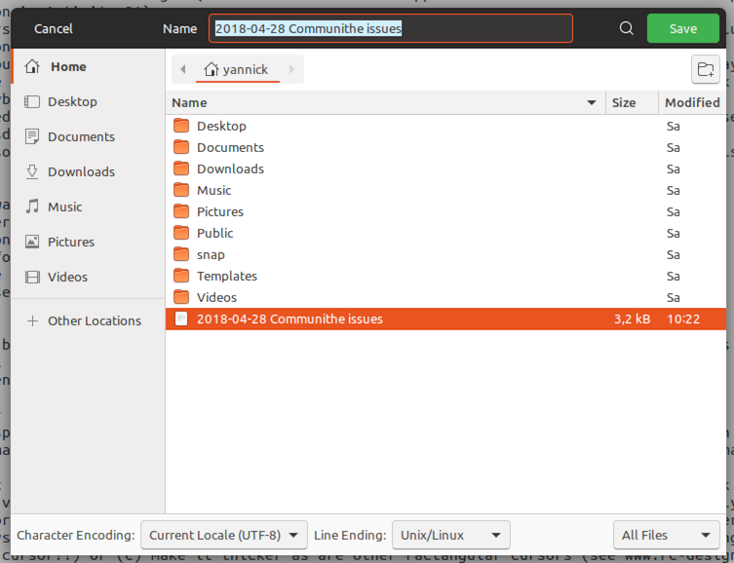The image size is (734, 563).
Task: Select Pictures label in the sidebar
Action: click(x=71, y=242)
